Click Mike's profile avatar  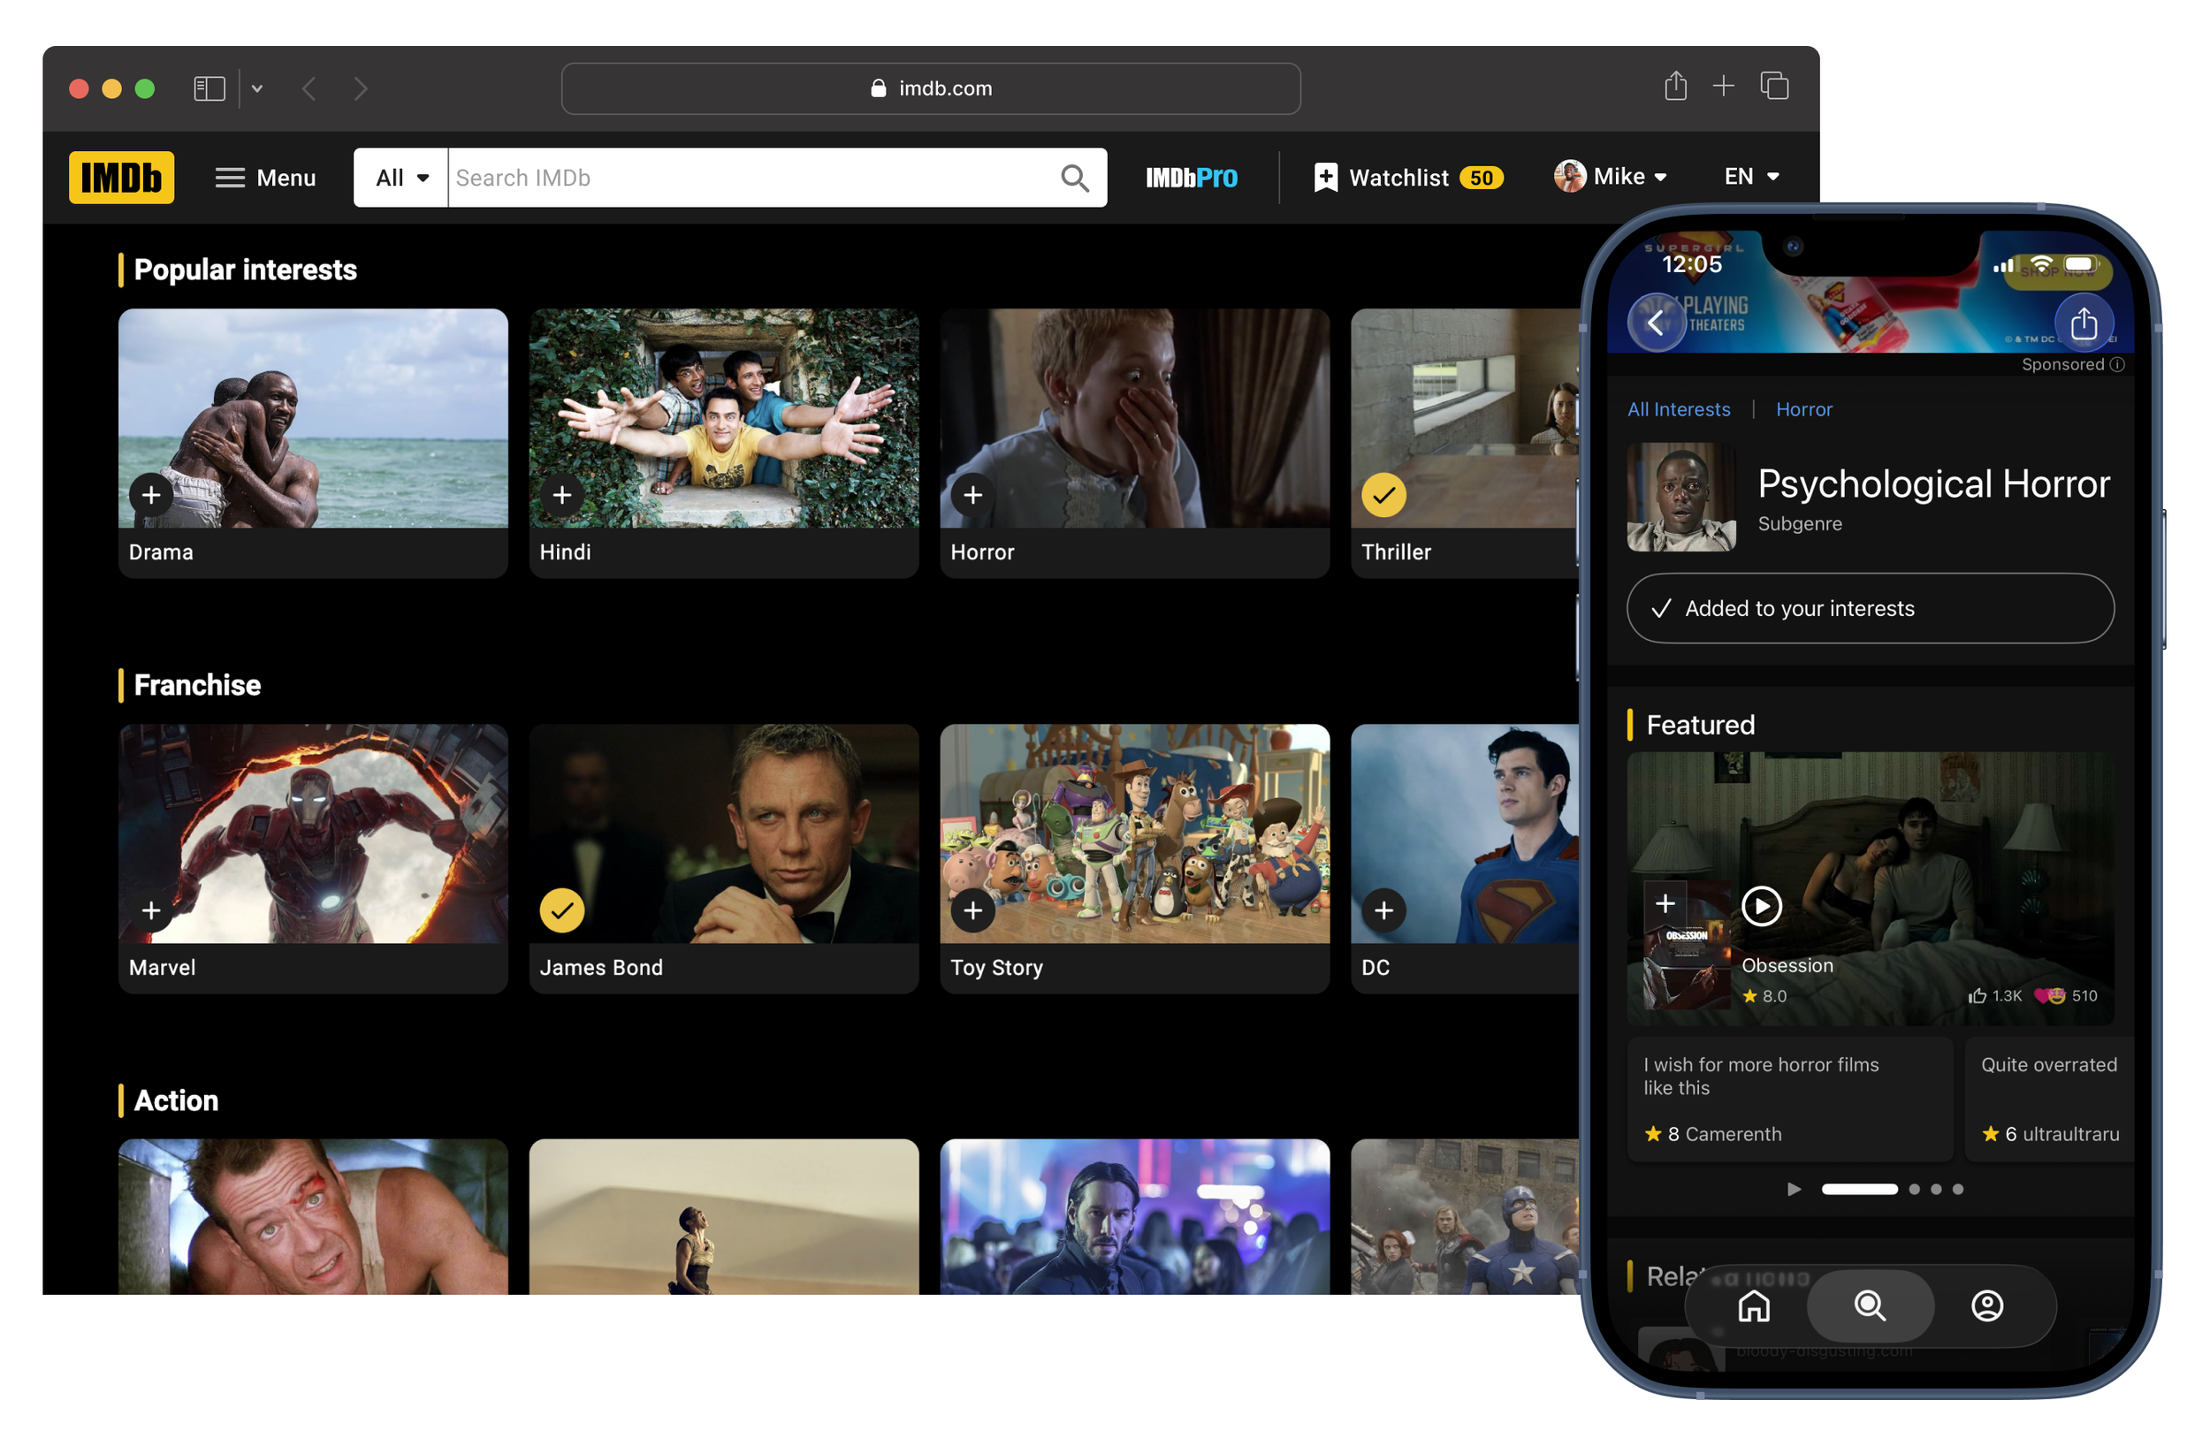(x=1569, y=176)
